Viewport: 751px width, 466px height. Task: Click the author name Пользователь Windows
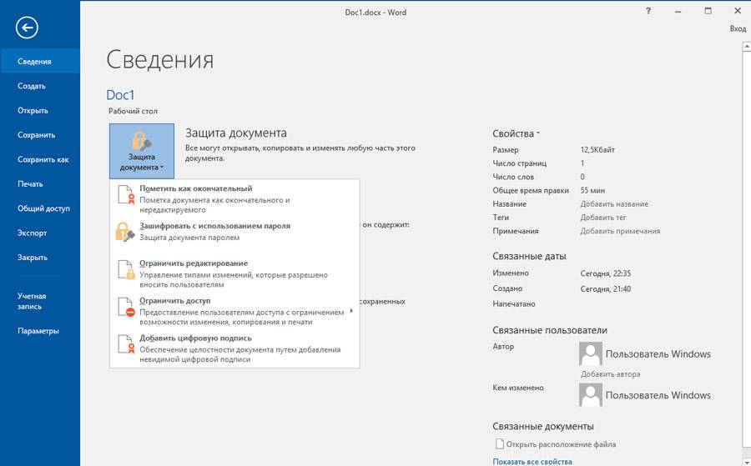click(658, 354)
